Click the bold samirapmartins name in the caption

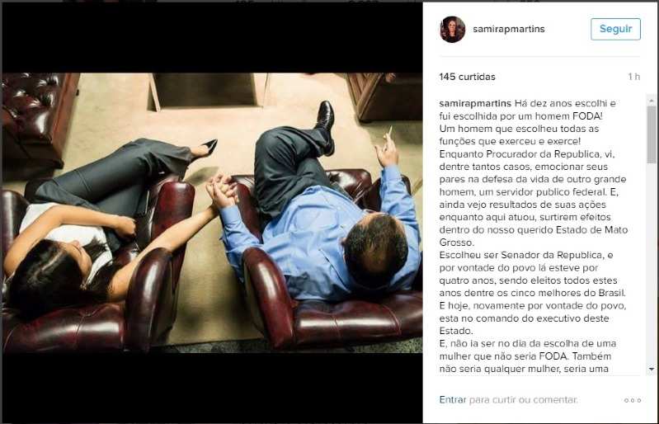[x=475, y=103]
